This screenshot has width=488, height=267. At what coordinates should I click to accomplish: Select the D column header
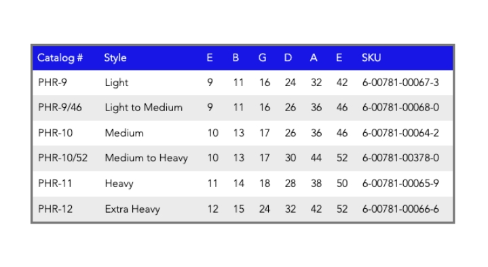[288, 58]
